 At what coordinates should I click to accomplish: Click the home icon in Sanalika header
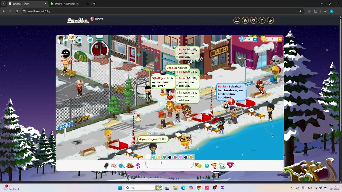(245, 20)
